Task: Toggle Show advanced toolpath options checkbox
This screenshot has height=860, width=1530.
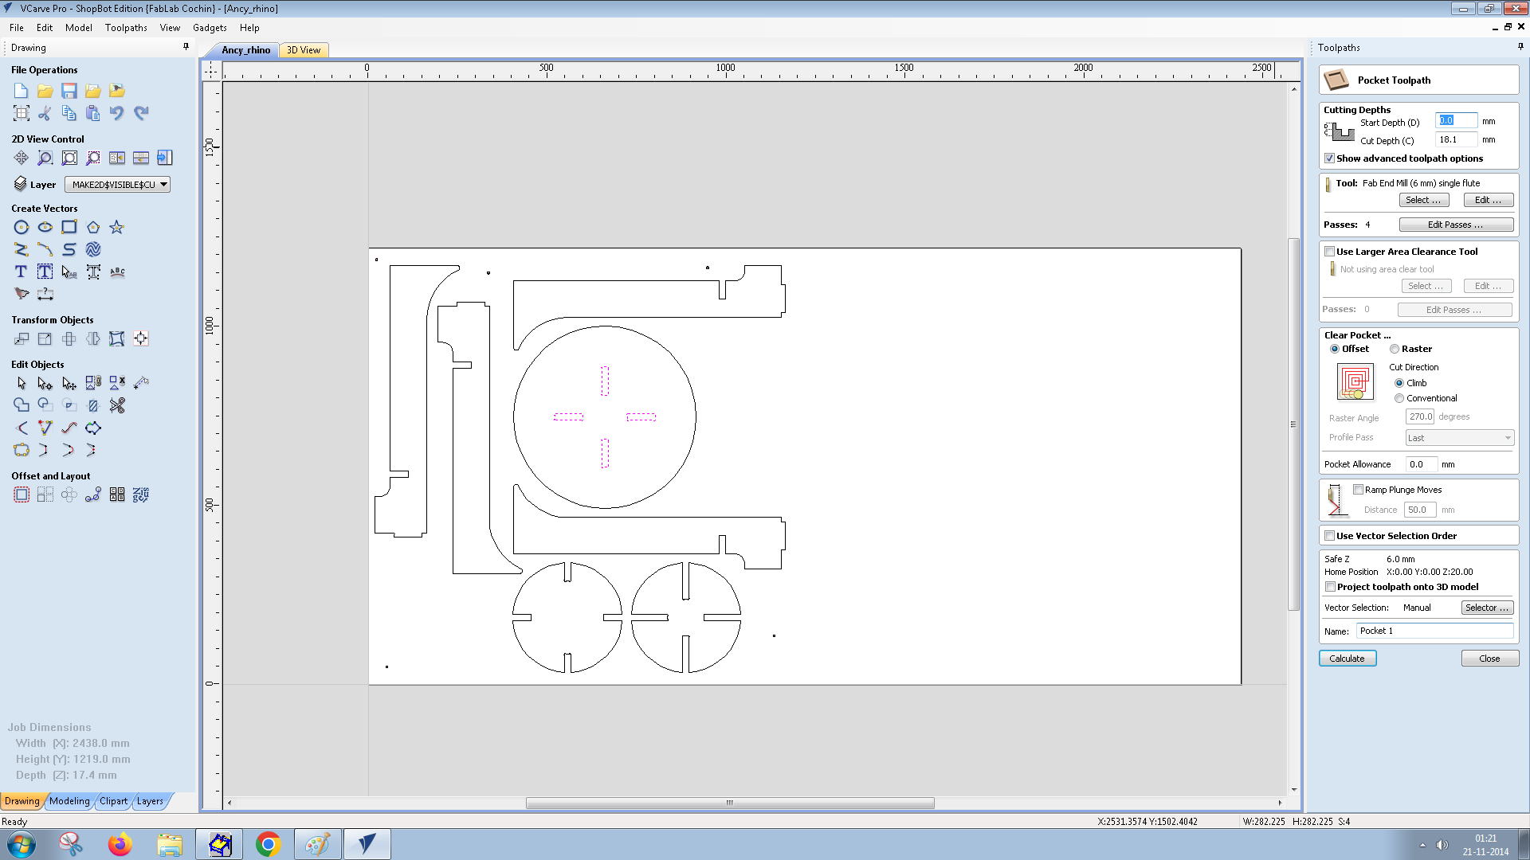Action: pos(1329,158)
